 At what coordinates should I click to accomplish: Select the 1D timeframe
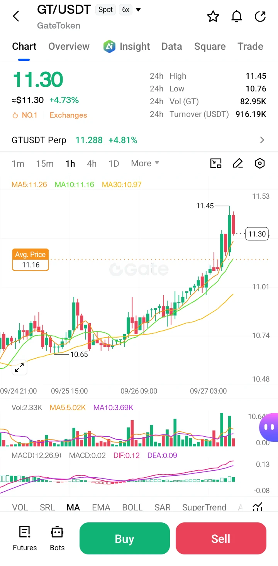click(x=114, y=163)
